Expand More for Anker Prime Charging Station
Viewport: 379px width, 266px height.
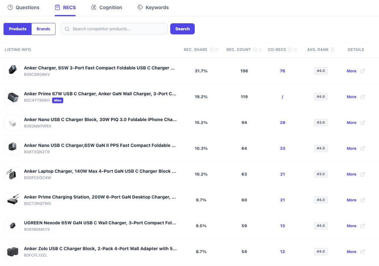pos(351,200)
